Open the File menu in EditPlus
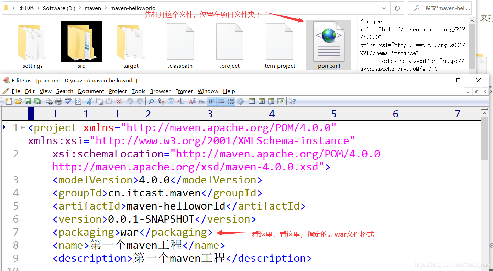Image resolution: width=493 pixels, height=271 pixels. [16, 91]
